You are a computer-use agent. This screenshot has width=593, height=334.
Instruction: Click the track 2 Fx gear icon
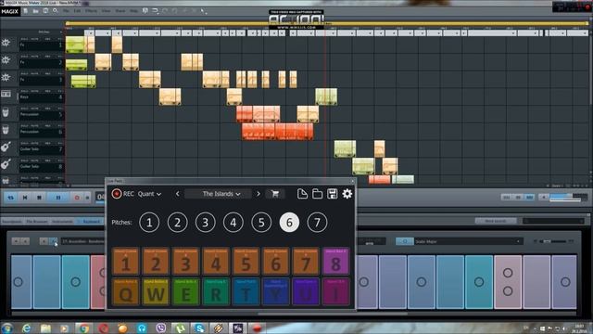pos(6,59)
